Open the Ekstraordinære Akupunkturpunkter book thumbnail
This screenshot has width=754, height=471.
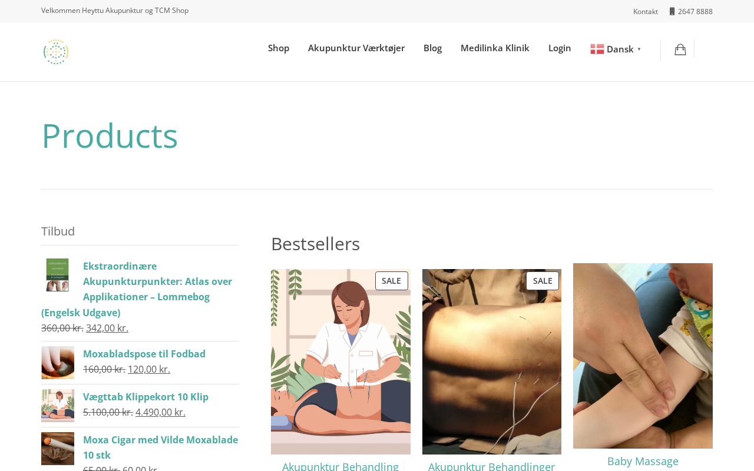pos(58,275)
